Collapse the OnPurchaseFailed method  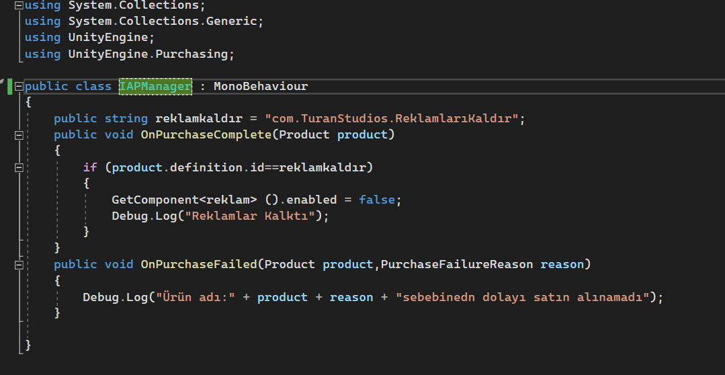tap(19, 265)
